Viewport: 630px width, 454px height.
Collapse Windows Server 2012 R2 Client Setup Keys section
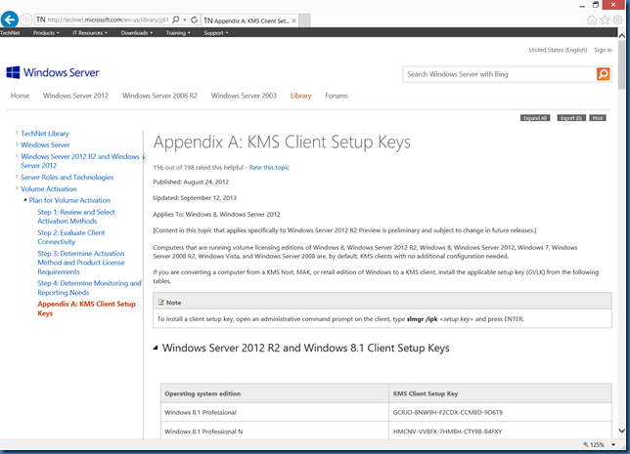[156, 348]
